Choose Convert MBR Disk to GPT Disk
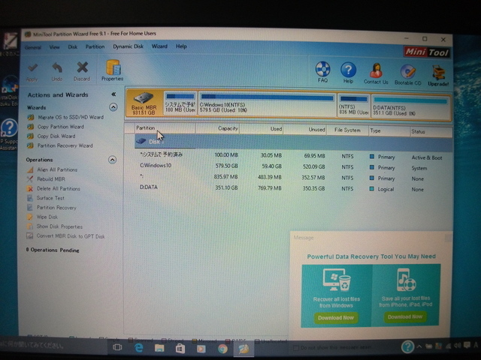 tap(71, 236)
